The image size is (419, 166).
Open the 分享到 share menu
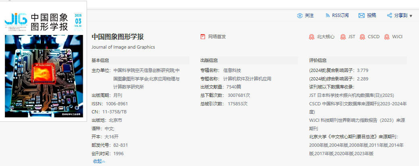(x=401, y=15)
